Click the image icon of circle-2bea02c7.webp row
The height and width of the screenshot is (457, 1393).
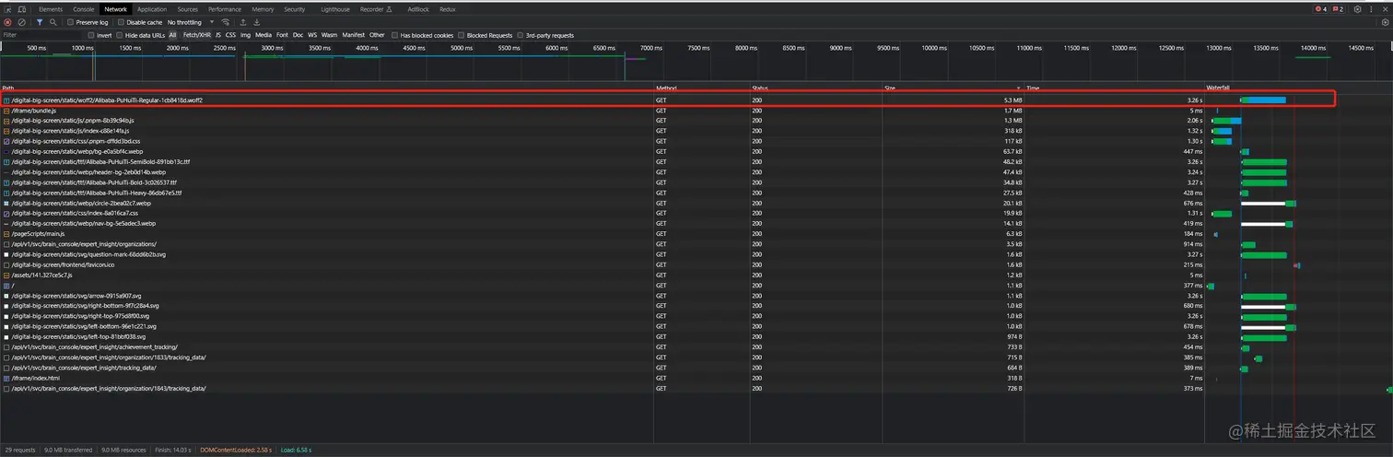(6, 203)
